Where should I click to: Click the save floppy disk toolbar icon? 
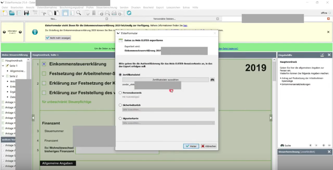click(26, 13)
